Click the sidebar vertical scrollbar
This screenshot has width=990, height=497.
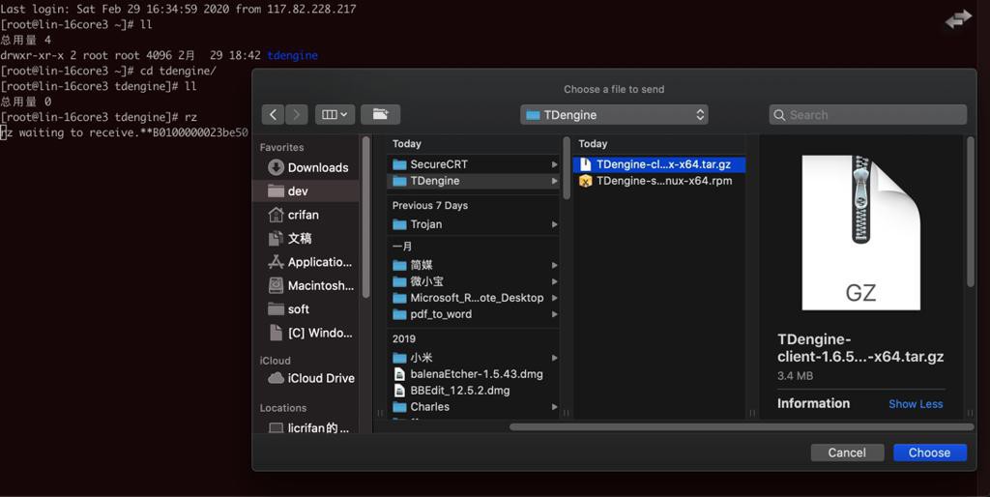tap(365, 217)
